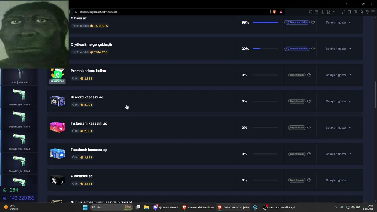Click the black X case image
This screenshot has height=212, width=377.
tap(57, 180)
